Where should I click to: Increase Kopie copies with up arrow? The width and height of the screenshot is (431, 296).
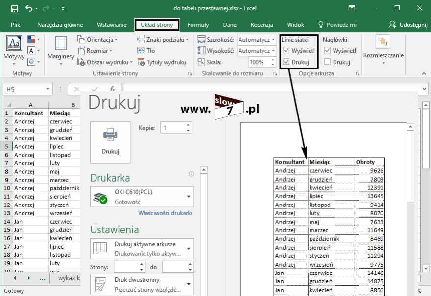[x=188, y=125]
